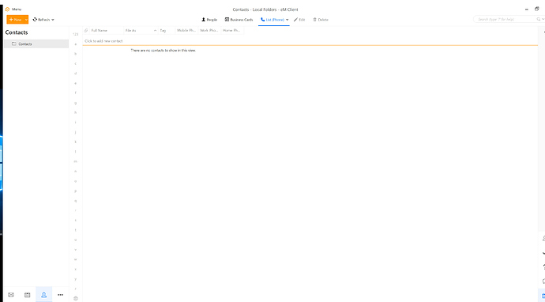Viewport: 545px width, 302px height.
Task: Jump to letter q in index
Action: [x=75, y=201]
